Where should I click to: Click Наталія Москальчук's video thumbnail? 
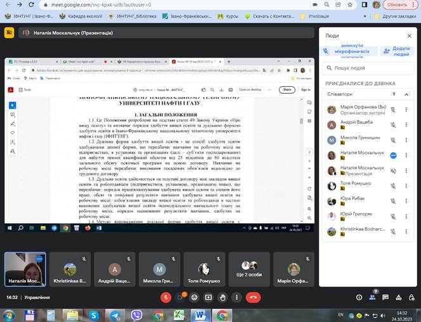24,269
